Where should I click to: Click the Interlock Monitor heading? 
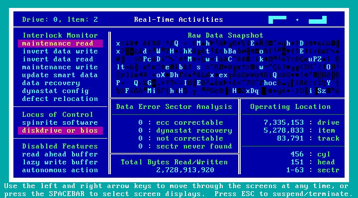[x=60, y=35]
